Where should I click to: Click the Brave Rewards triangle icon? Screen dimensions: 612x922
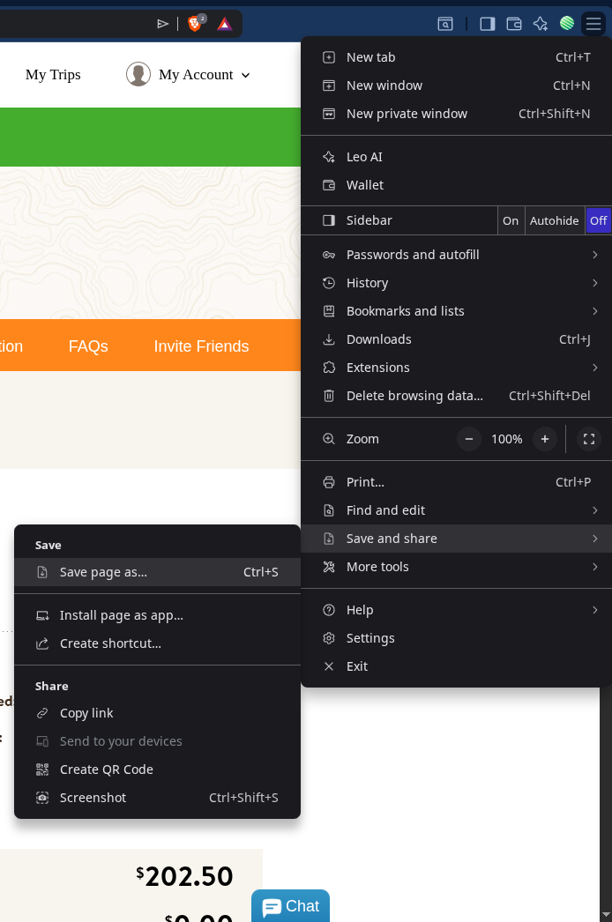coord(225,24)
